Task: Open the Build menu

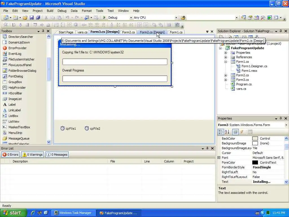Action: click(50, 11)
